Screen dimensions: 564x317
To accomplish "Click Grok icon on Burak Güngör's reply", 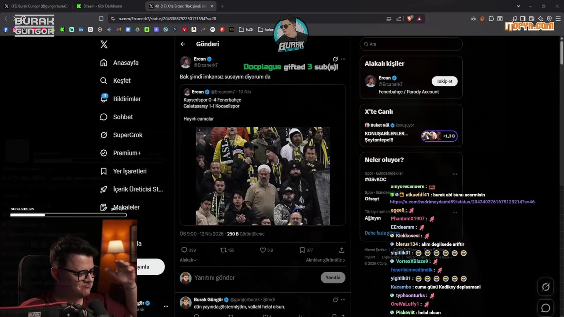I will 335,300.
